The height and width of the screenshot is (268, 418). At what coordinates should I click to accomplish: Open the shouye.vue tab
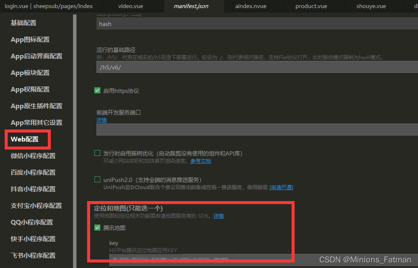click(371, 6)
